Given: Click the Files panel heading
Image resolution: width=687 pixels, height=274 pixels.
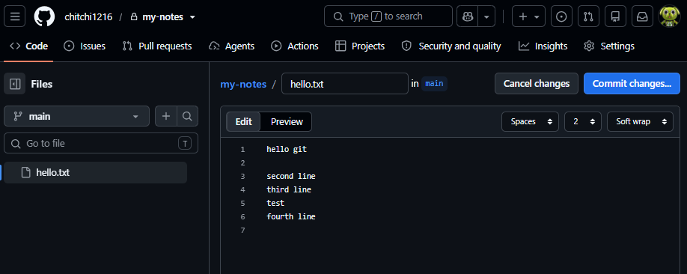Looking at the screenshot, I should click(x=42, y=84).
